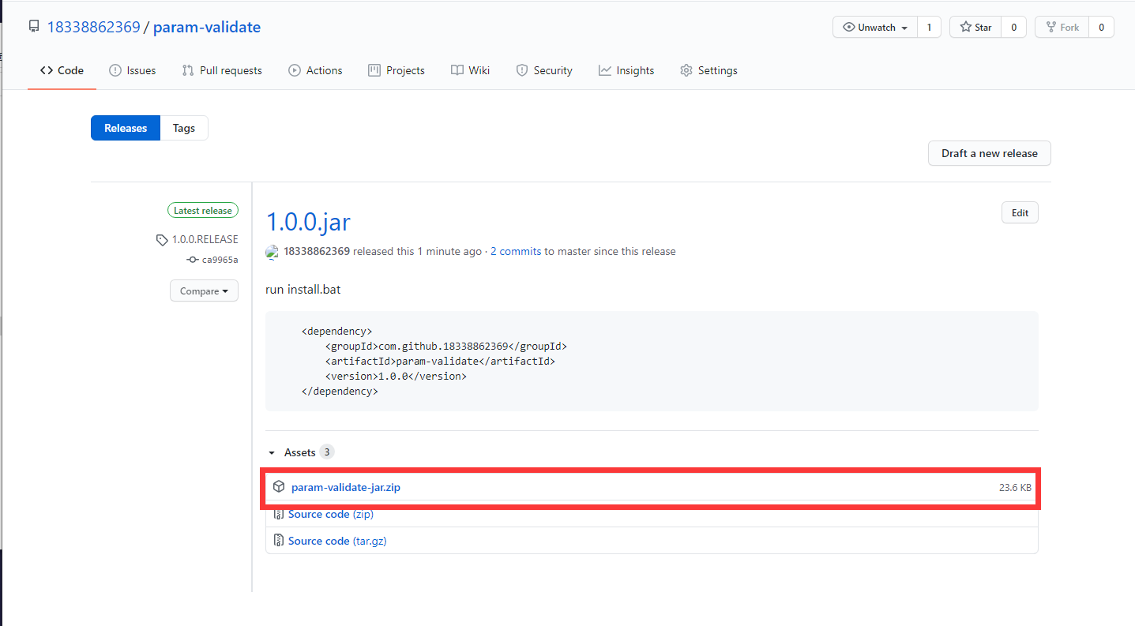Open commit ca9965a
This screenshot has height=626, width=1135.
[x=220, y=260]
